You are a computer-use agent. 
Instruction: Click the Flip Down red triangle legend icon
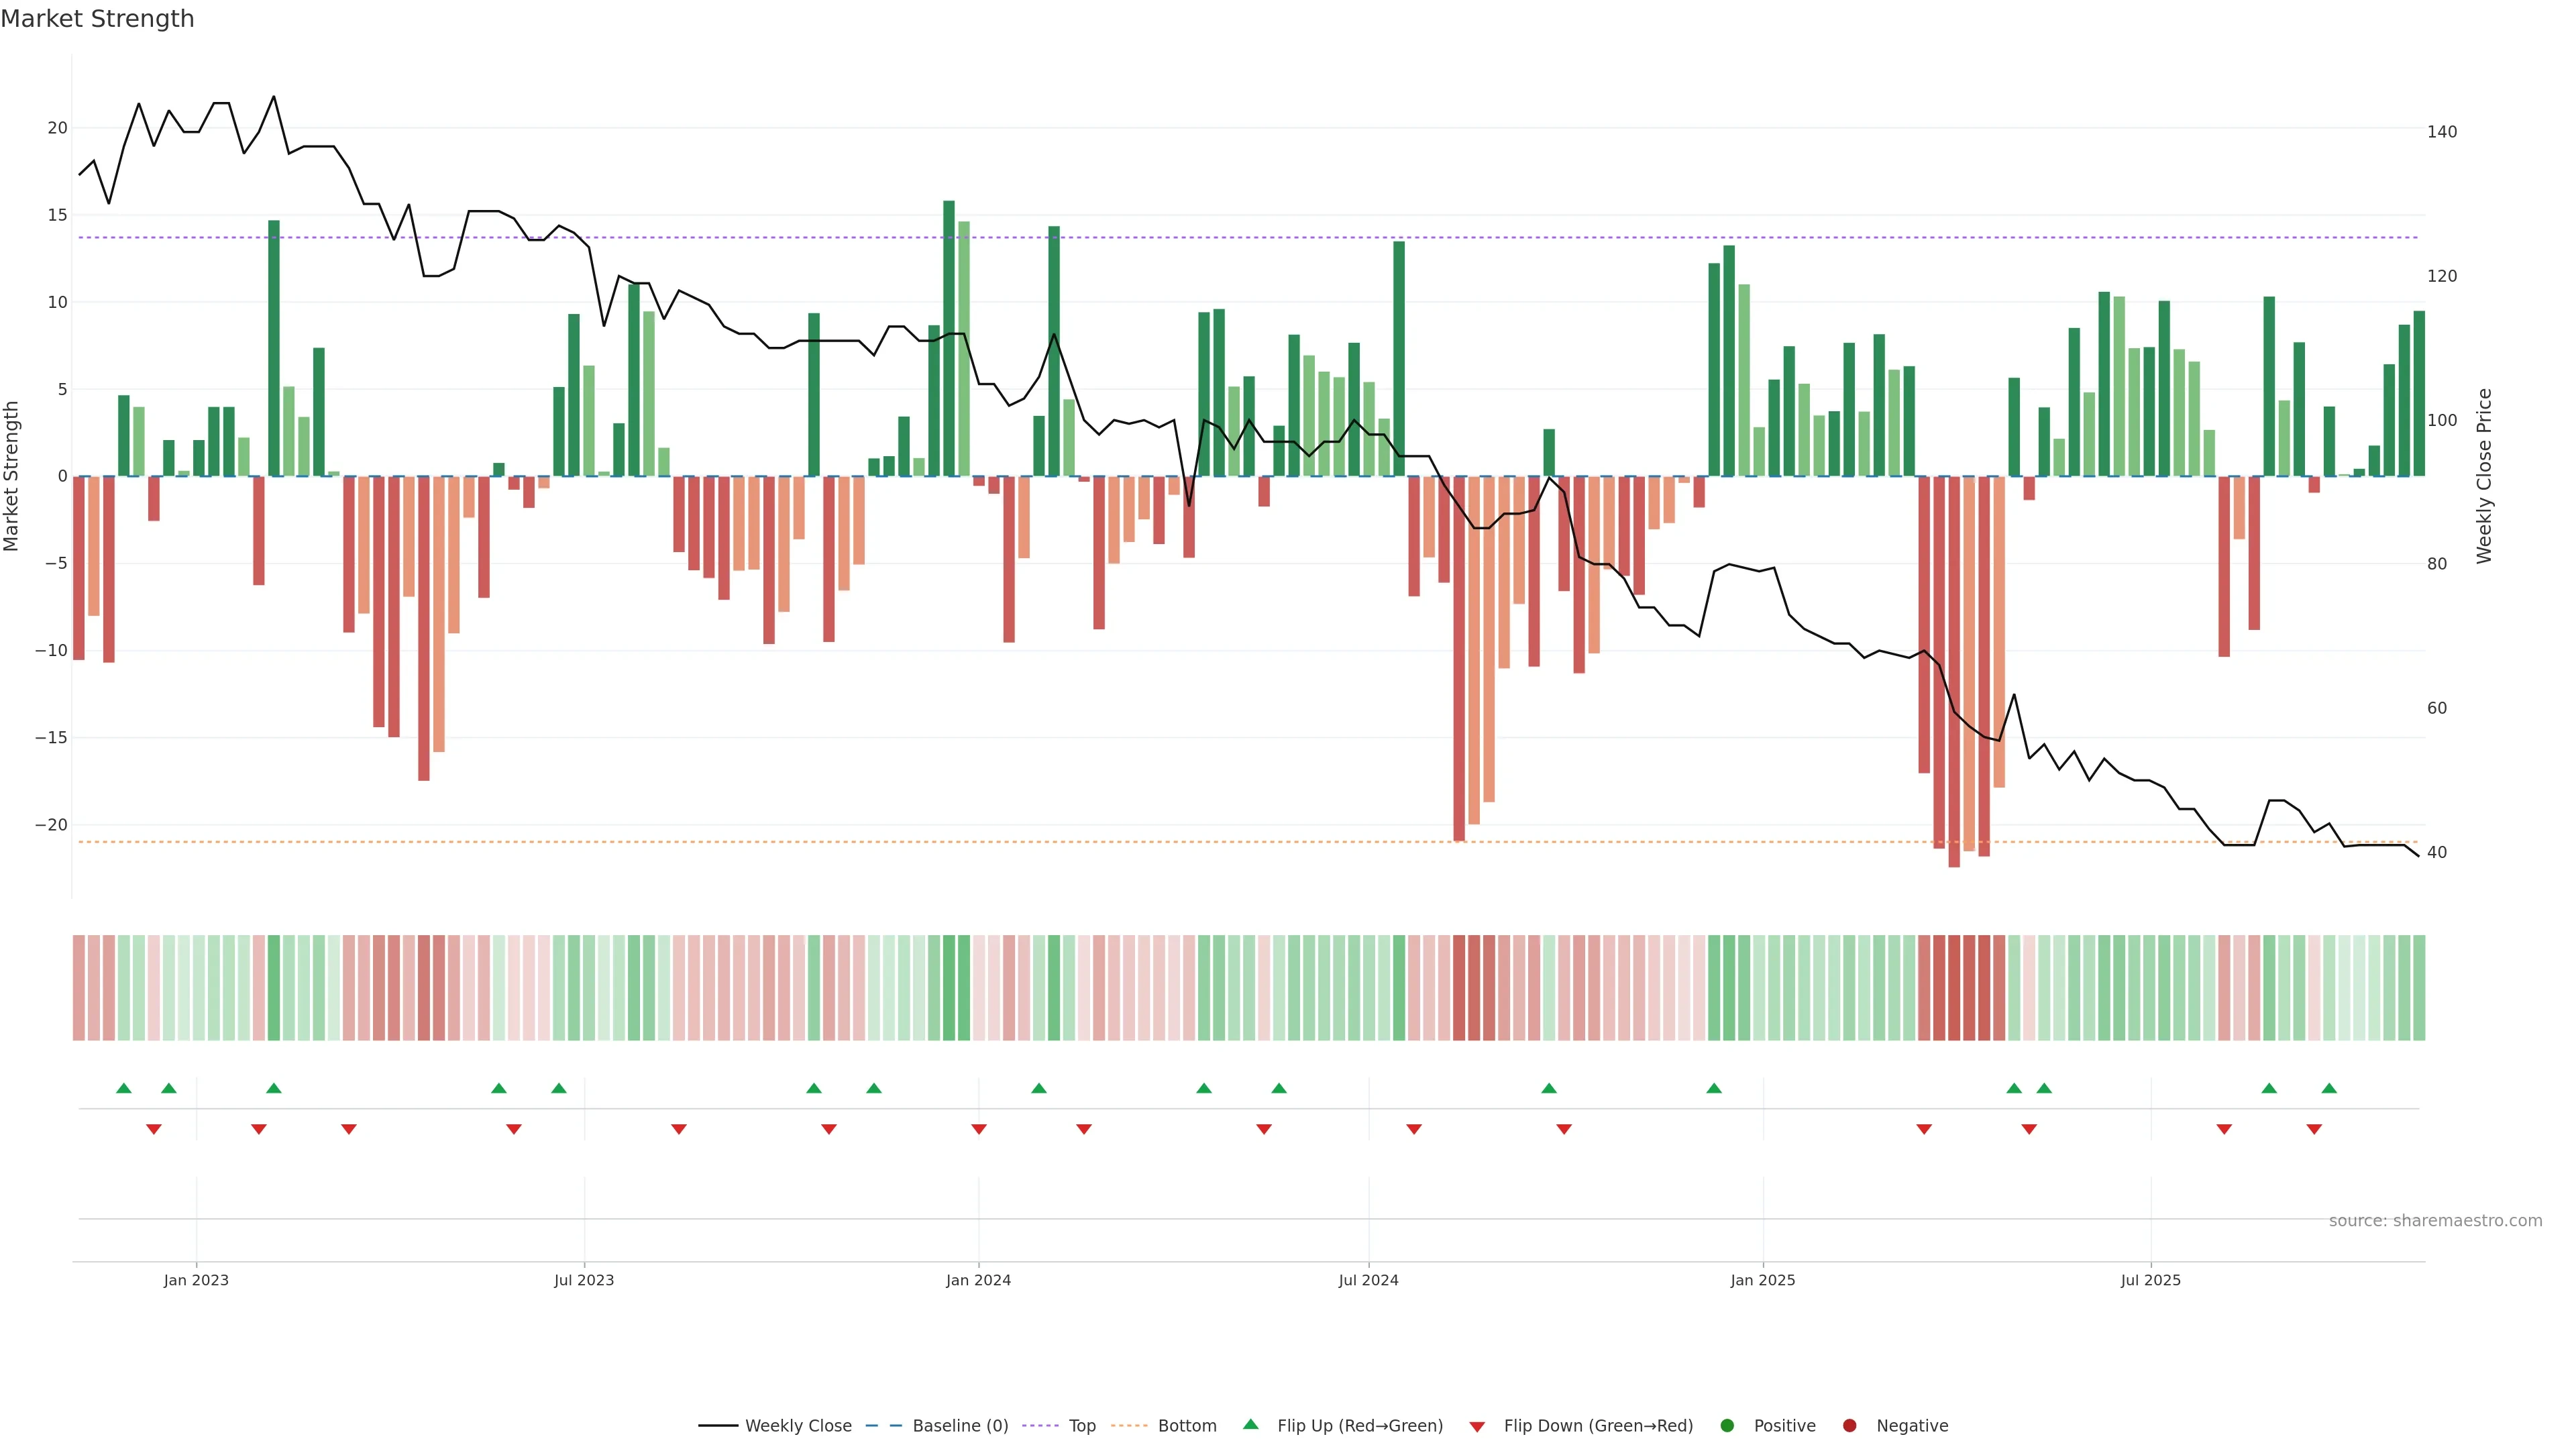point(1477,1426)
